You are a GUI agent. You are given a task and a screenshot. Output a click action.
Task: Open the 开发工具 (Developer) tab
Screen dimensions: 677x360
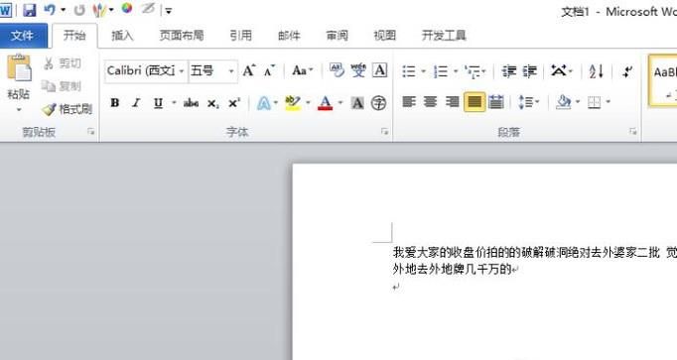(x=444, y=36)
